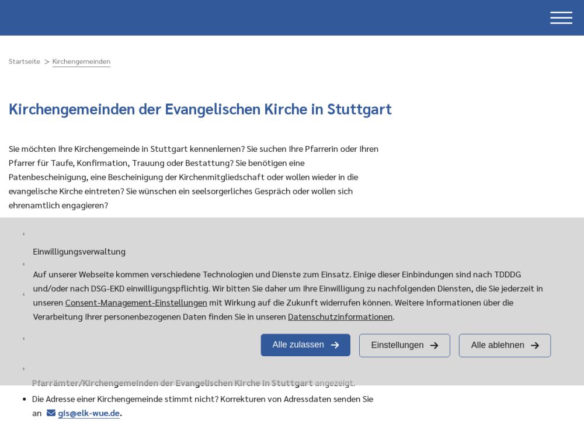This screenshot has width=584, height=438.
Task: Click the envelope icon before the email address
Action: 51,413
